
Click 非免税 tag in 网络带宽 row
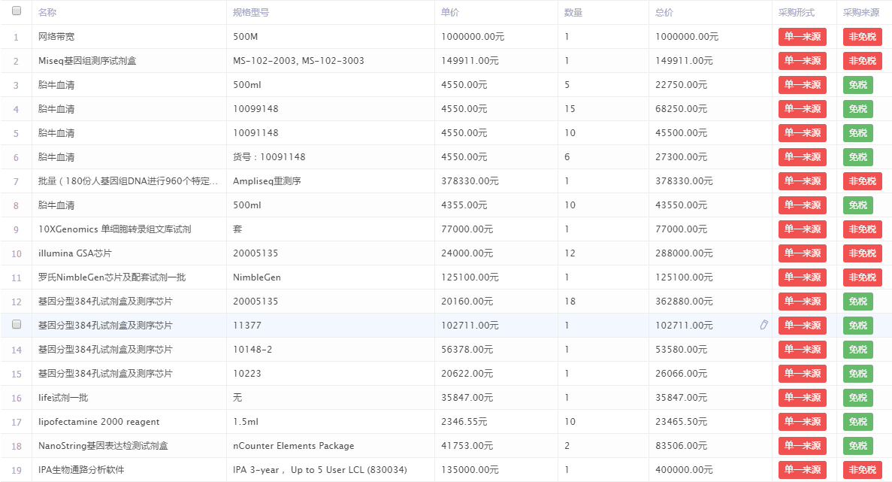[x=863, y=37]
